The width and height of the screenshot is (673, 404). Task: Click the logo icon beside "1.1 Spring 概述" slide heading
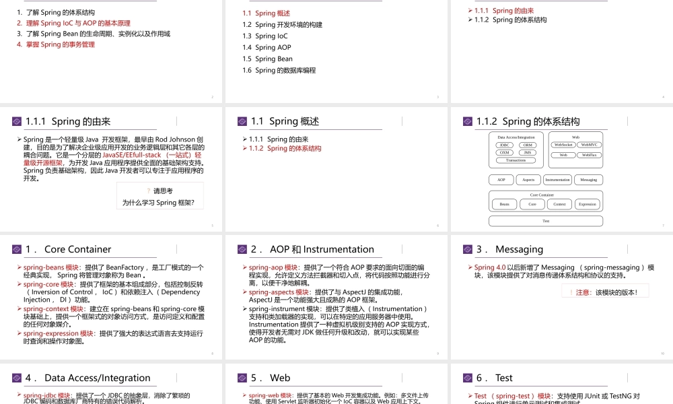point(242,122)
